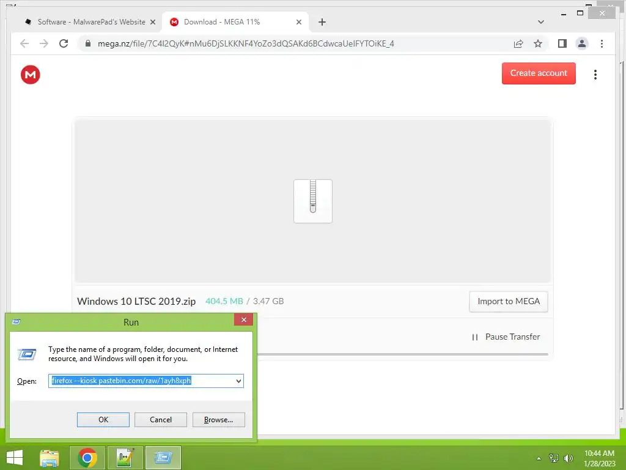
Task: Click the network tray icon
Action: coord(554,458)
